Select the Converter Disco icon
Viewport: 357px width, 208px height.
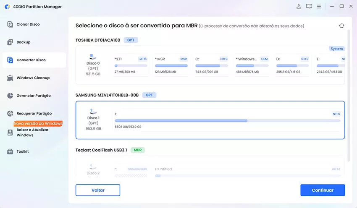(10, 60)
